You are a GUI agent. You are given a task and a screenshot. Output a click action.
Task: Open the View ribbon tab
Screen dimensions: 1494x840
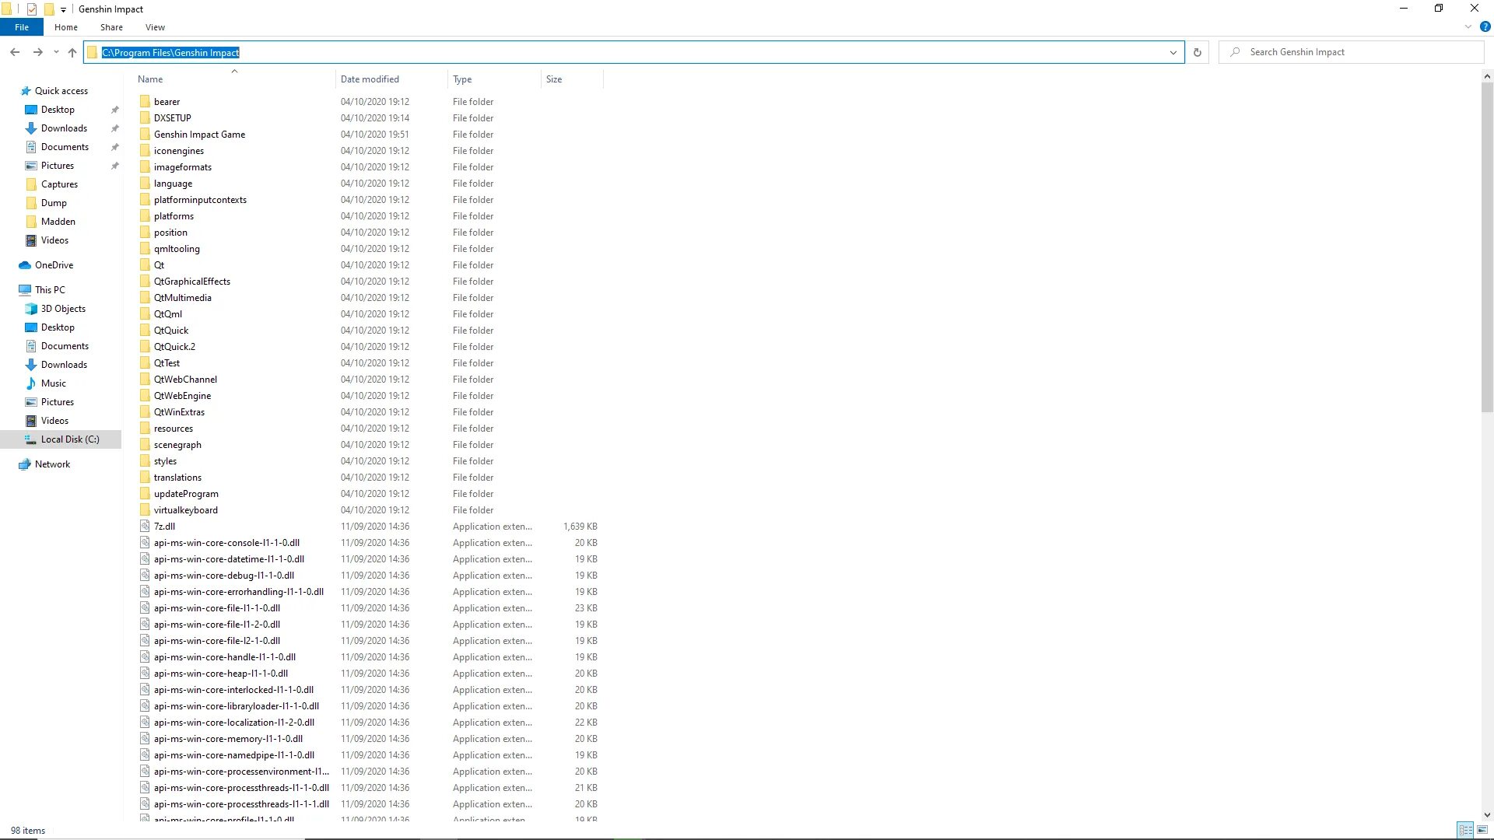click(x=155, y=27)
